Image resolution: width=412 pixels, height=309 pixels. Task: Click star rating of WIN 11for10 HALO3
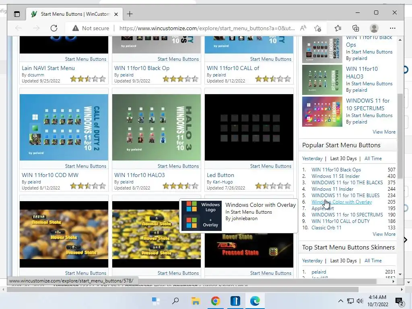(x=181, y=186)
